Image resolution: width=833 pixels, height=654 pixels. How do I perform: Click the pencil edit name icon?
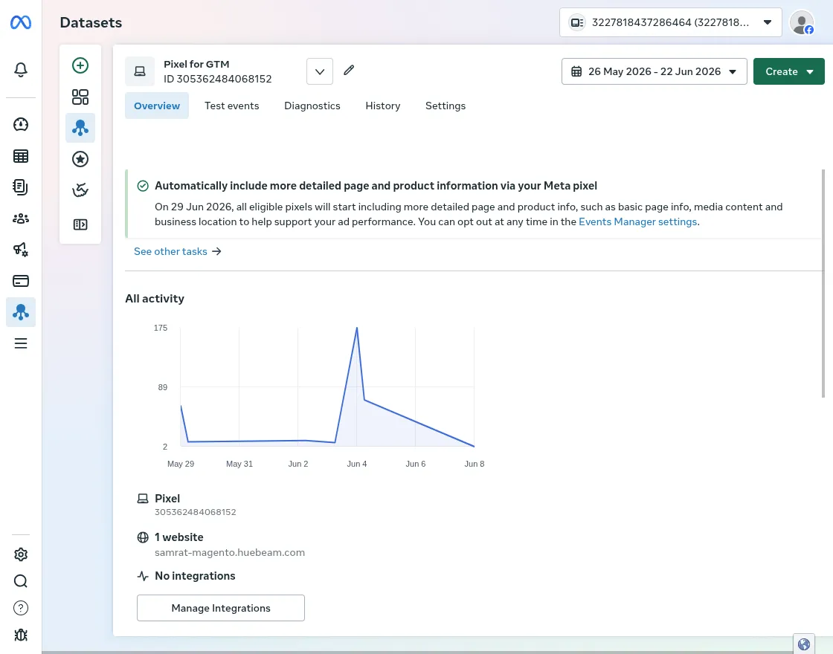(x=349, y=70)
